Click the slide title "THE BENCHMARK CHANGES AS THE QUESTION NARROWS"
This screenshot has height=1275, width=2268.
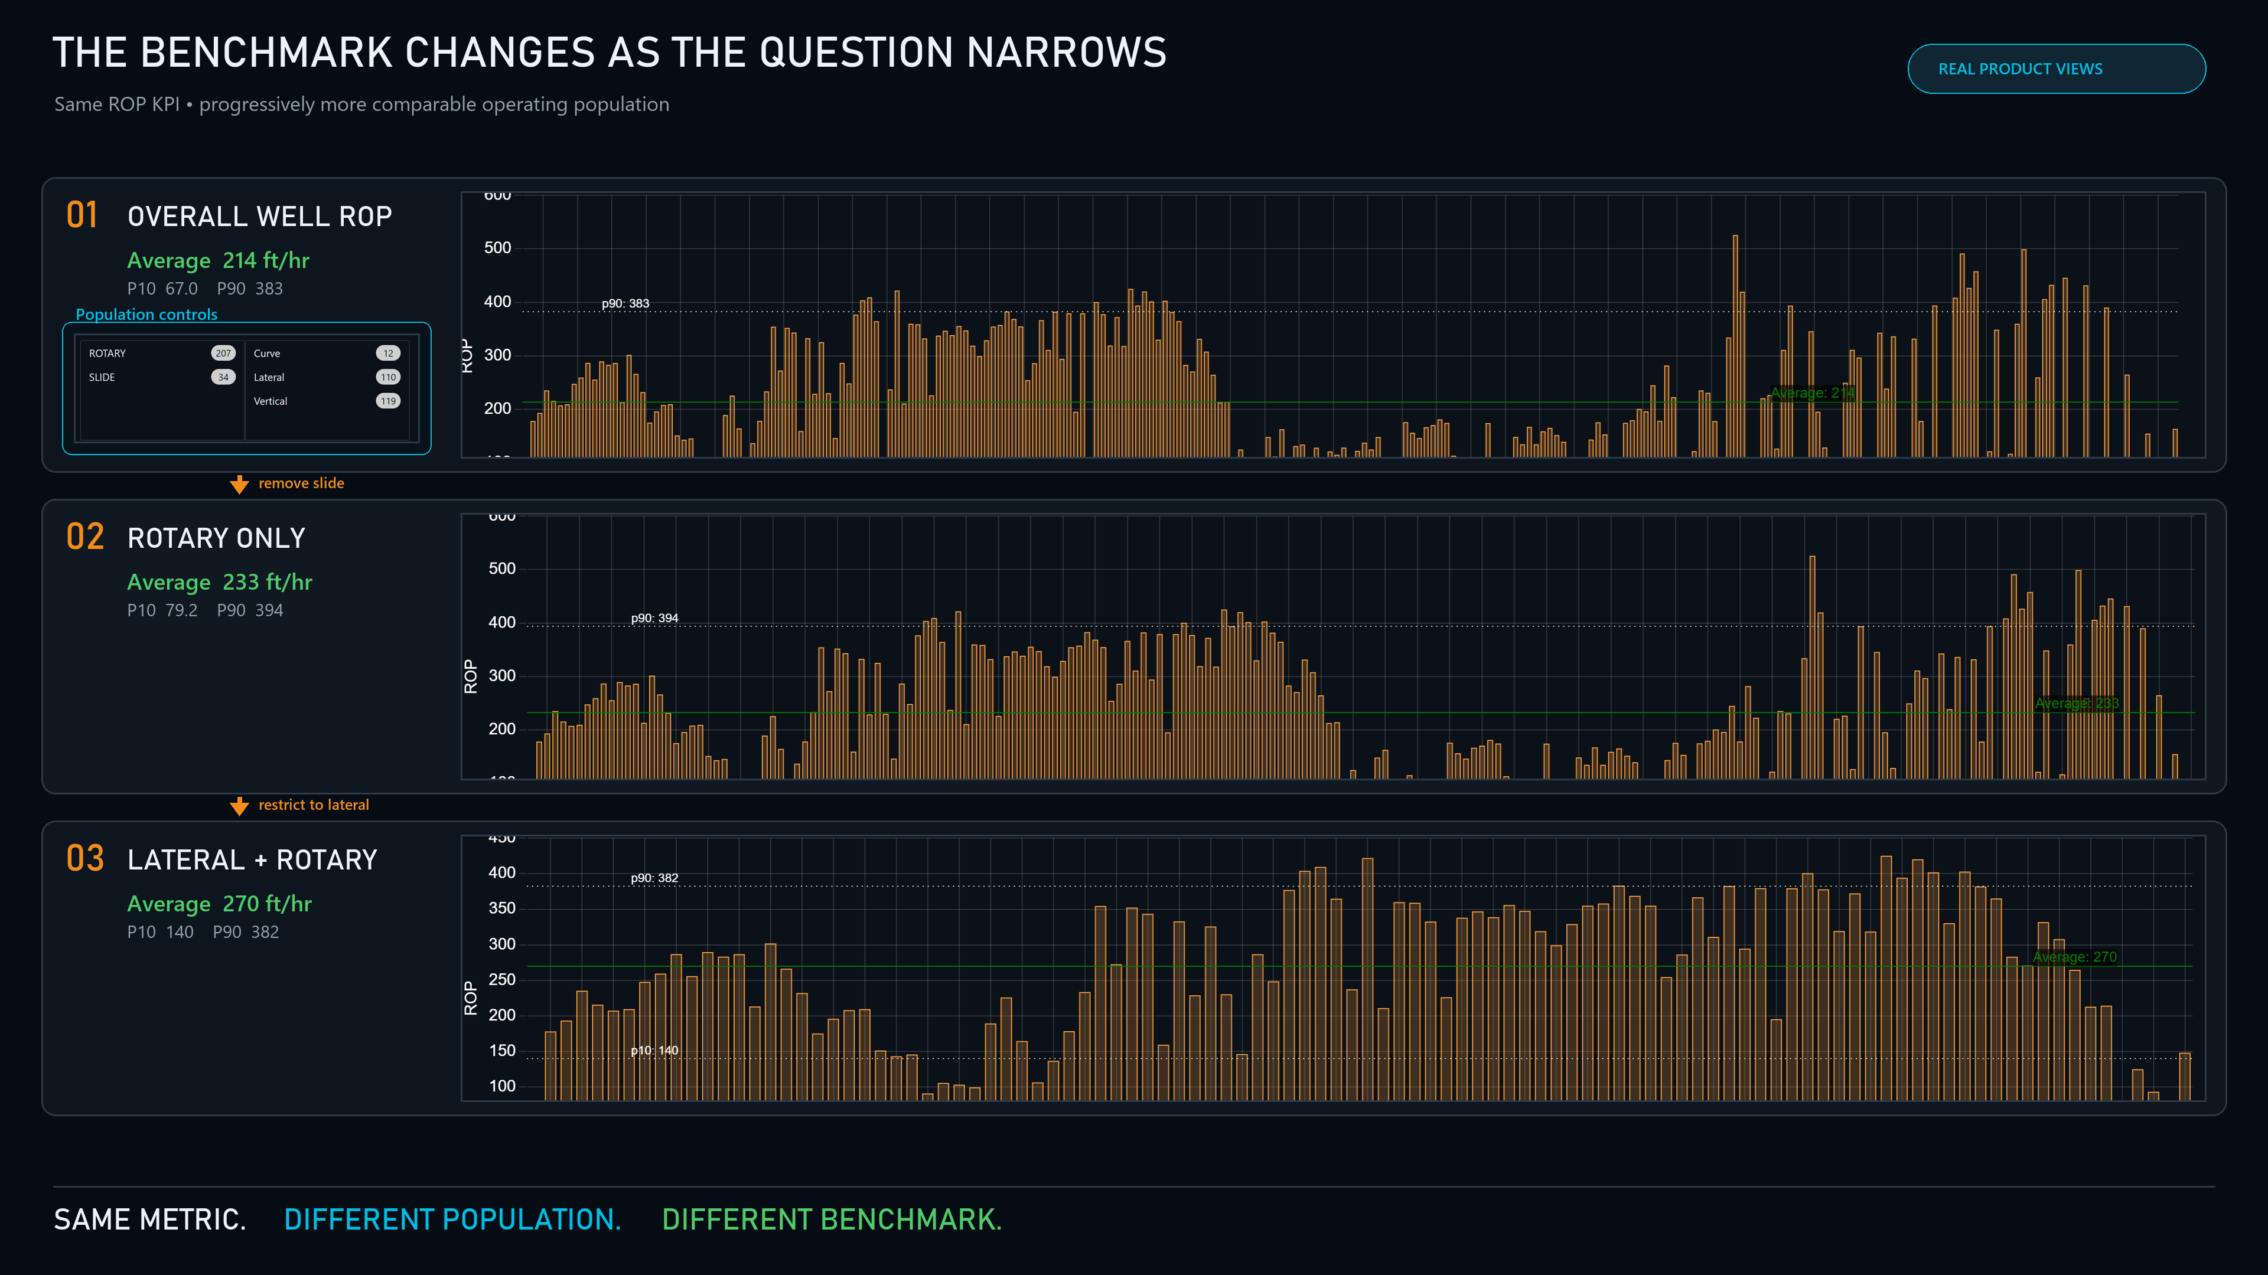[610, 53]
